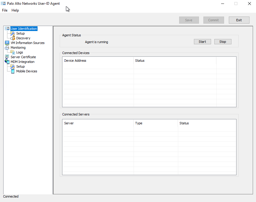Click the wrench icon beside User Identification Setup

[x=13, y=33]
